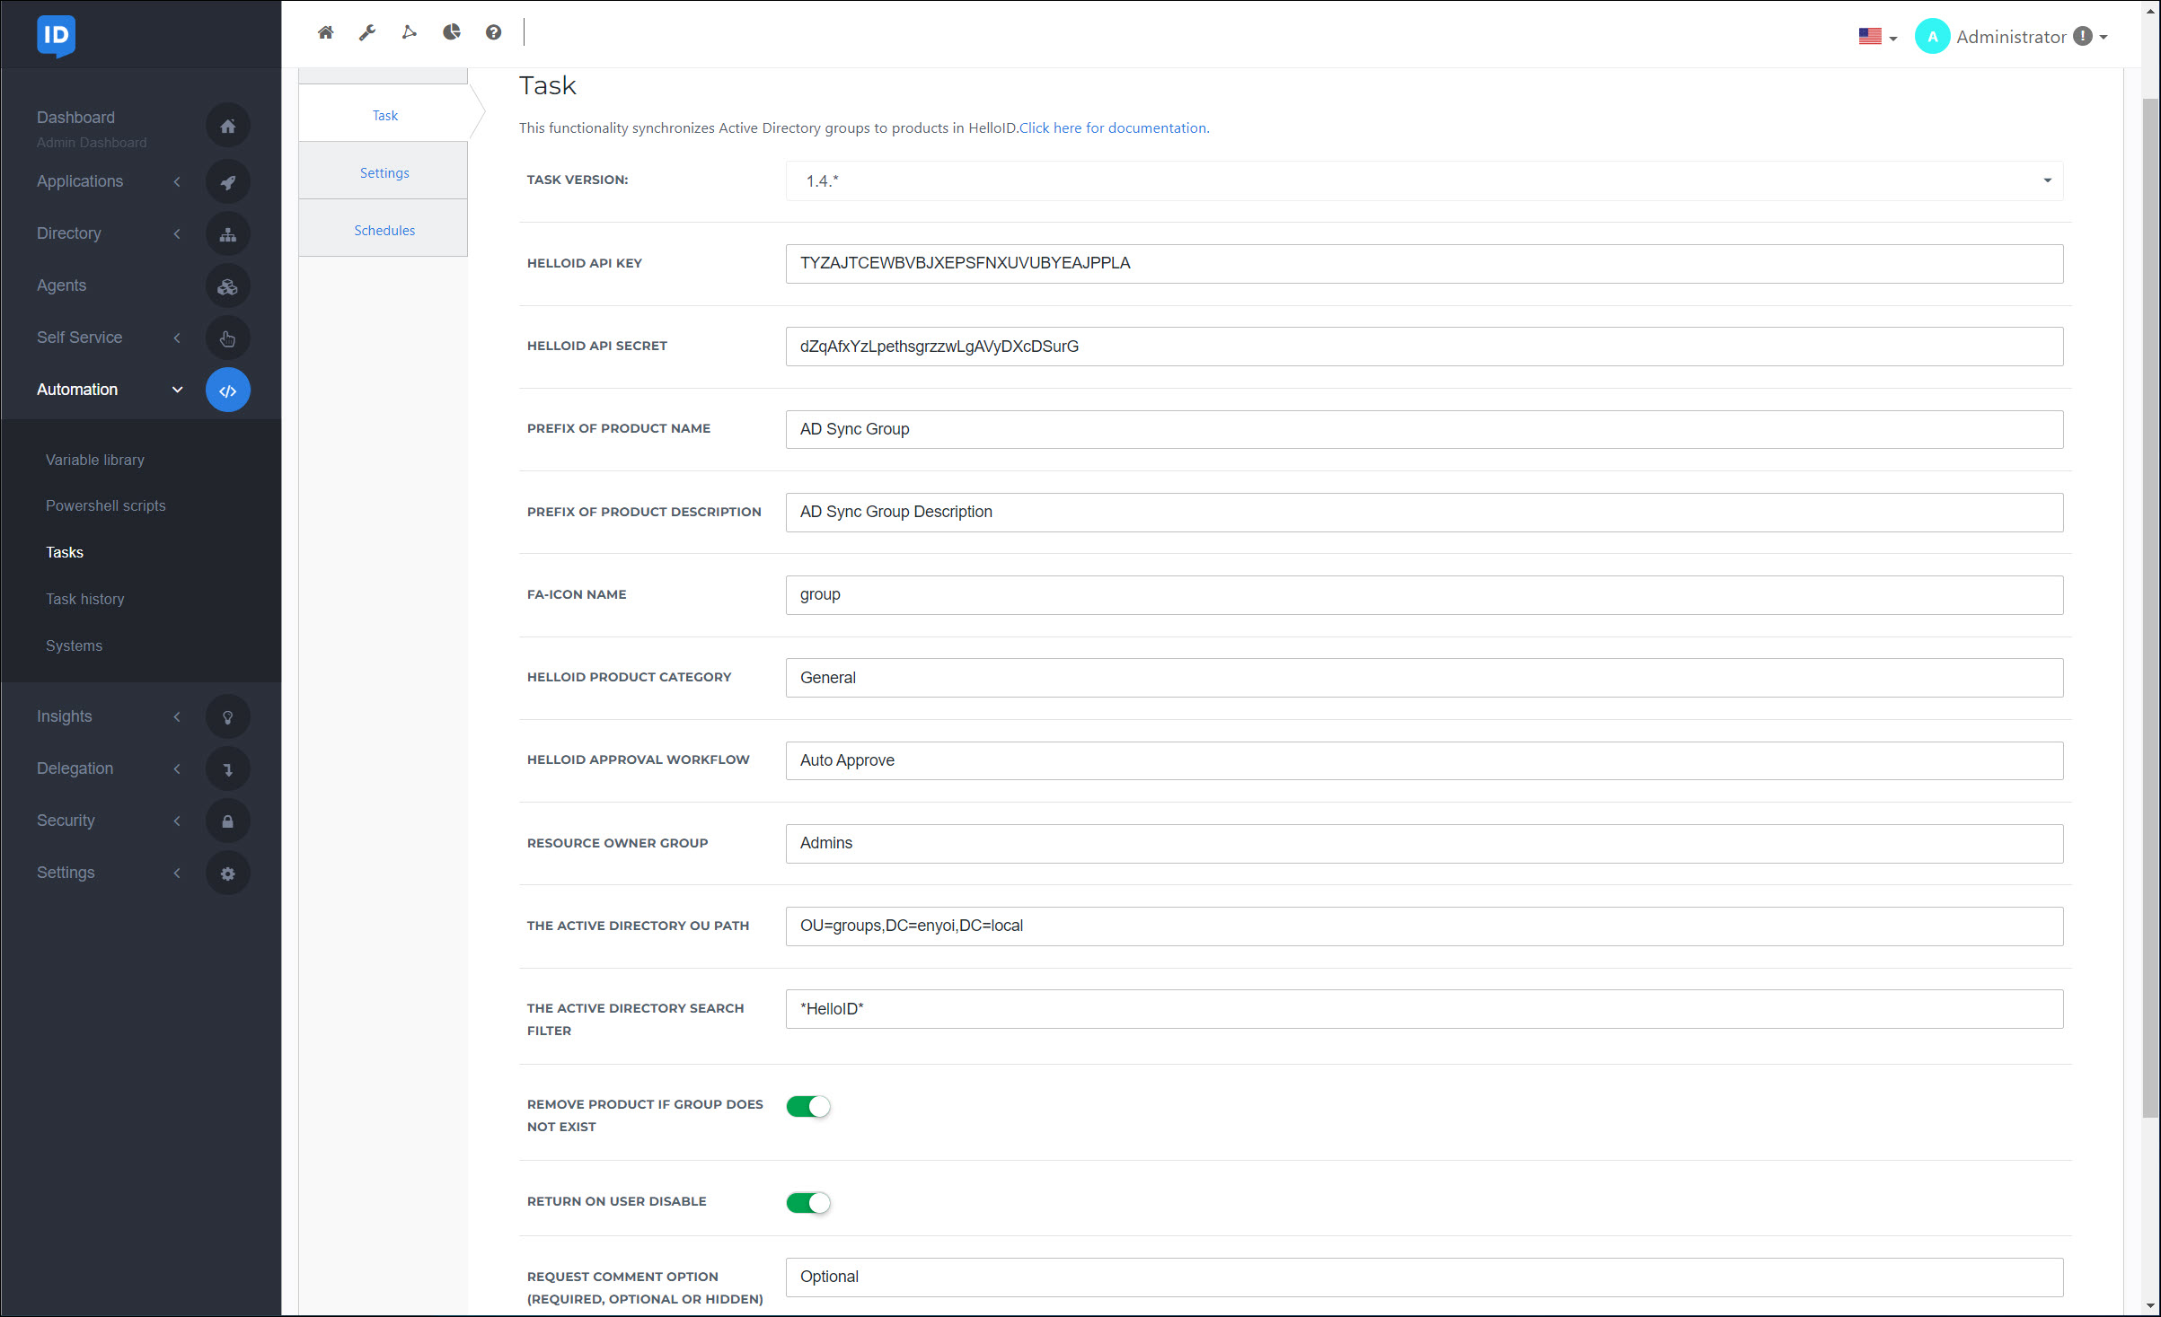Click the HelloID Approval Workflow field

click(x=1424, y=760)
